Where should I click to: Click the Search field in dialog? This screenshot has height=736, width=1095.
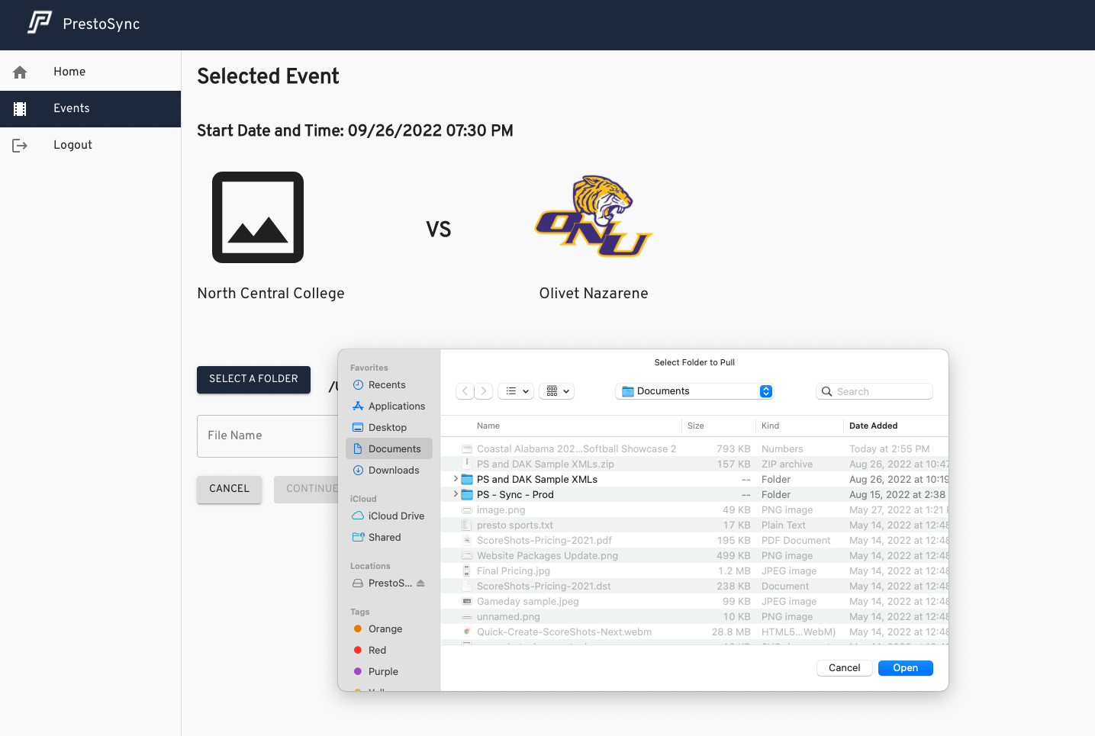tap(874, 391)
